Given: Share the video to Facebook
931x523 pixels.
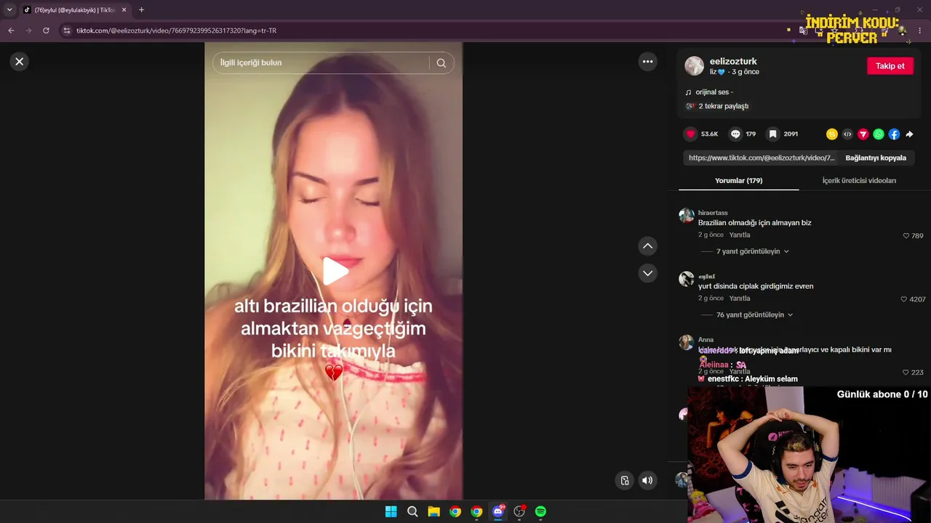Looking at the screenshot, I should coord(894,134).
